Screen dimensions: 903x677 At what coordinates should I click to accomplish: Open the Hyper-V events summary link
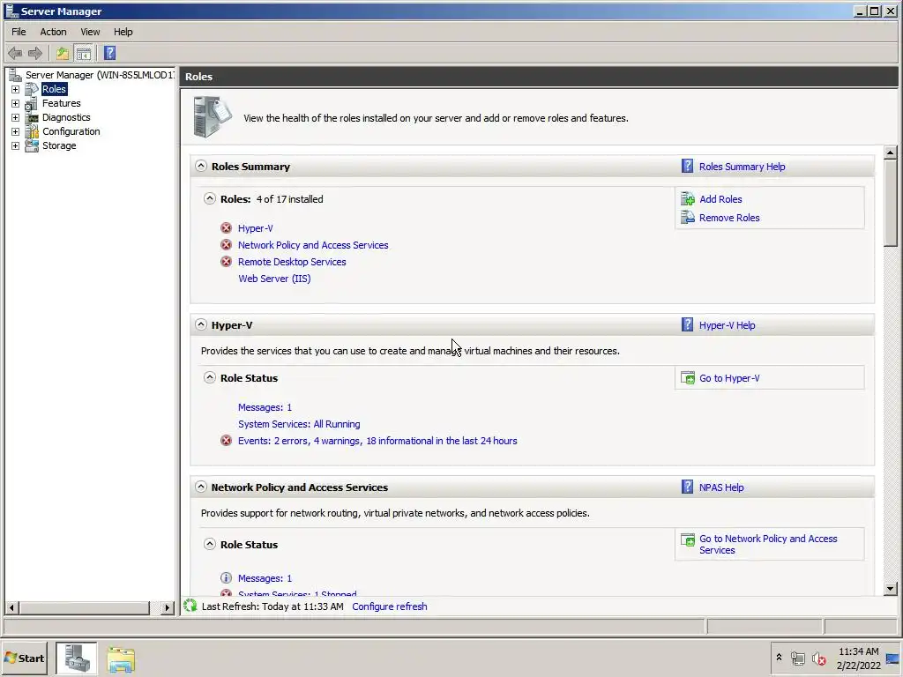tap(377, 441)
